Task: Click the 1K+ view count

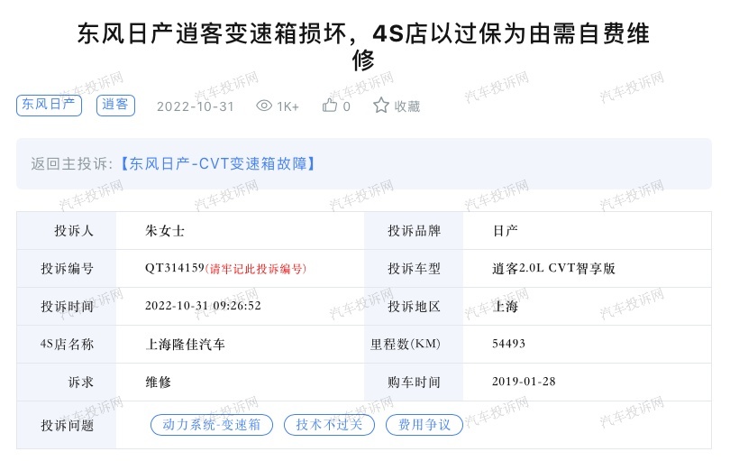Action: click(x=287, y=106)
